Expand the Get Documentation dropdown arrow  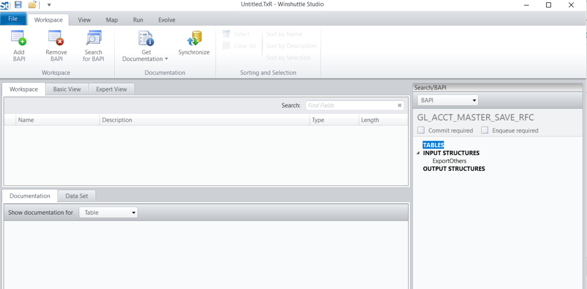click(x=166, y=59)
